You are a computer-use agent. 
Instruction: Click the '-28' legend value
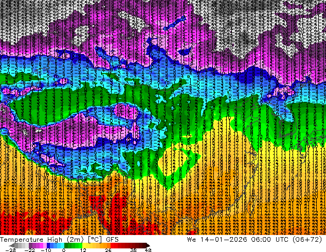pyautogui.click(x=10, y=250)
